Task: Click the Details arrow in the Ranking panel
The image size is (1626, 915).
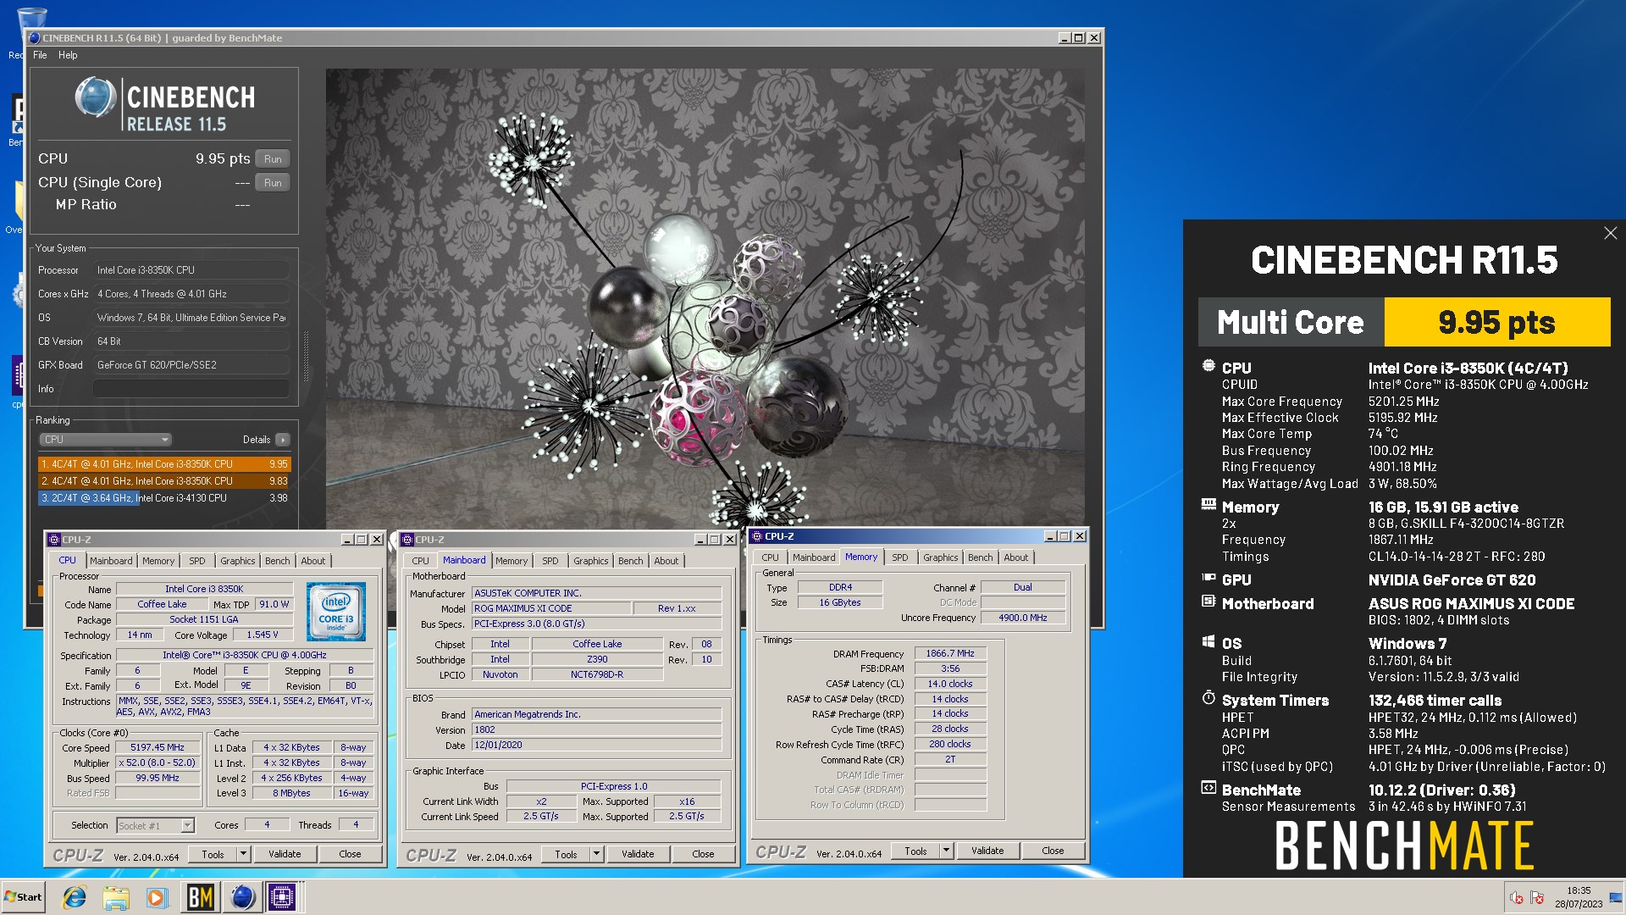Action: point(283,440)
